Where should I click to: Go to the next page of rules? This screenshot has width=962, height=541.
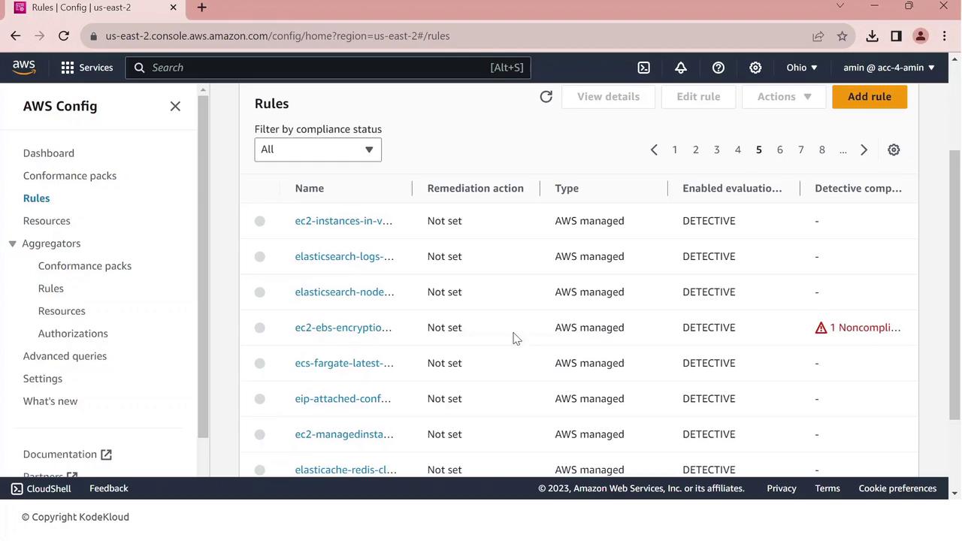coord(864,150)
